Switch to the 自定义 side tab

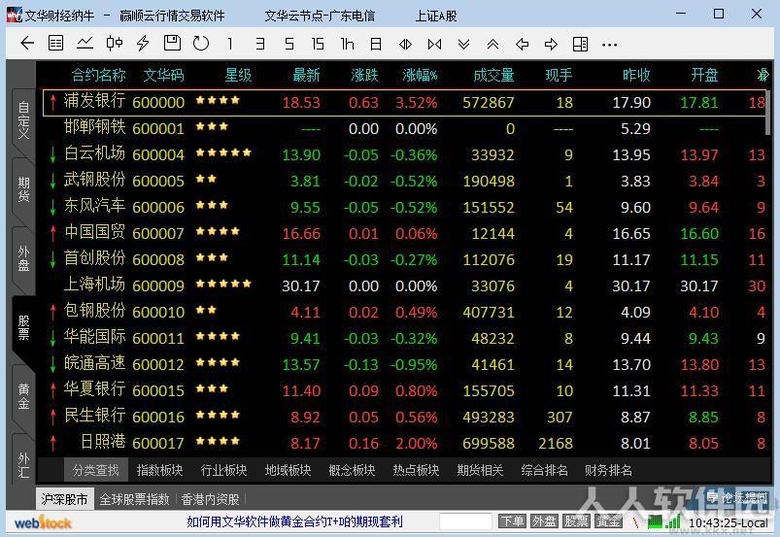coord(23,119)
